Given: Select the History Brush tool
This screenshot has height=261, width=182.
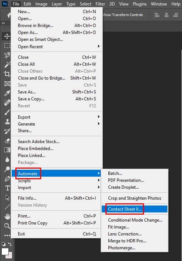Looking at the screenshot, I should click(7, 131).
